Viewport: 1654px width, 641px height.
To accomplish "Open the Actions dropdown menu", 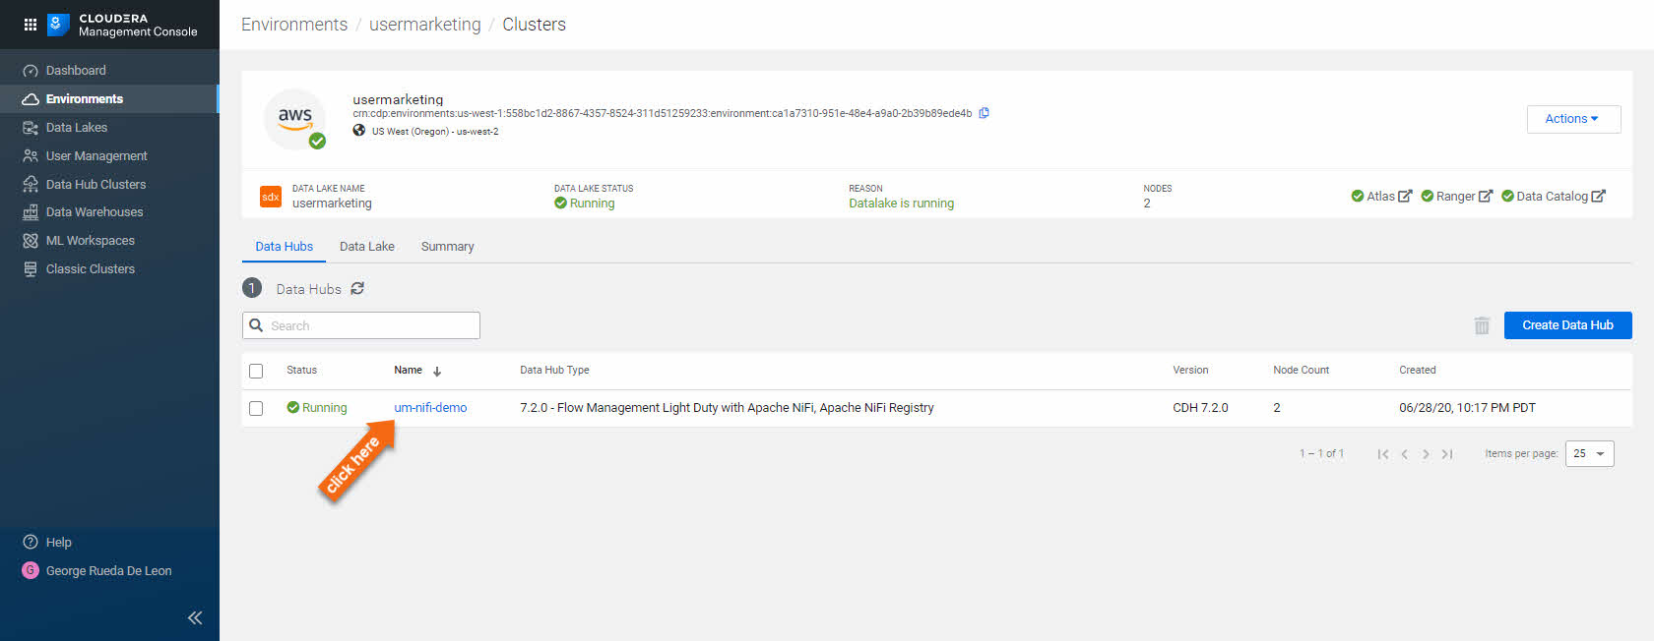I will (1573, 119).
